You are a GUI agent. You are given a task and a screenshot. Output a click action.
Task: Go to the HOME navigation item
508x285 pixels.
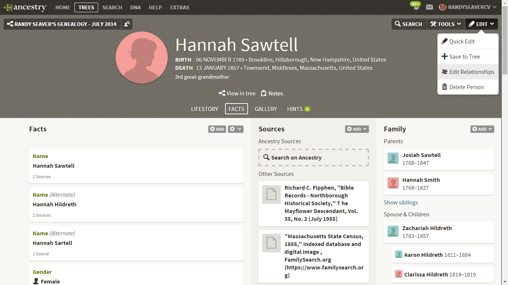pyautogui.click(x=63, y=7)
